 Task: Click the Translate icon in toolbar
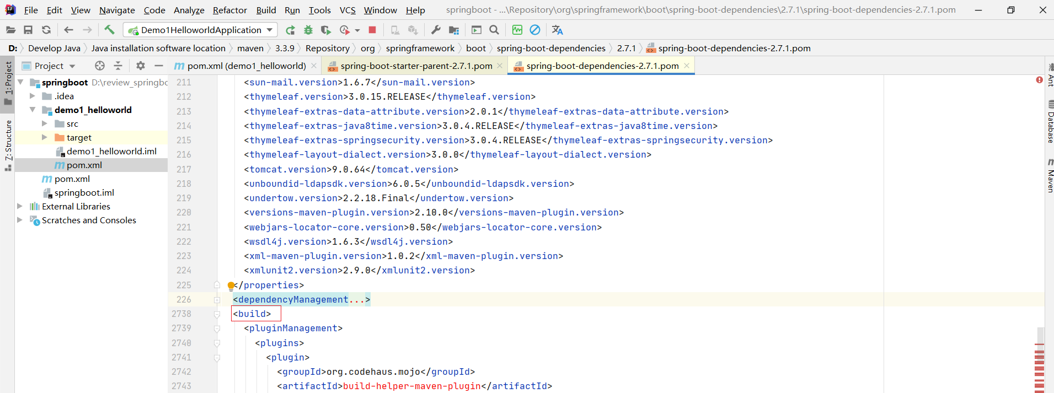557,30
